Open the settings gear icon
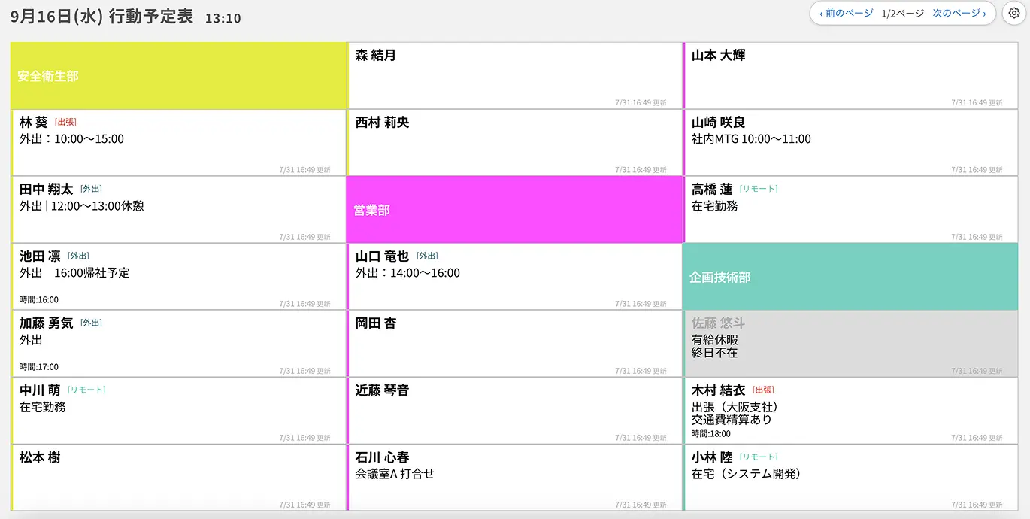Image resolution: width=1030 pixels, height=519 pixels. 1014,13
